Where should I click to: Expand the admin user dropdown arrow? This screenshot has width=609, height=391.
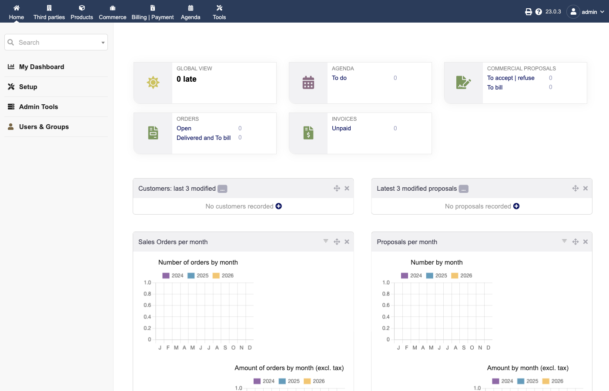[602, 12]
